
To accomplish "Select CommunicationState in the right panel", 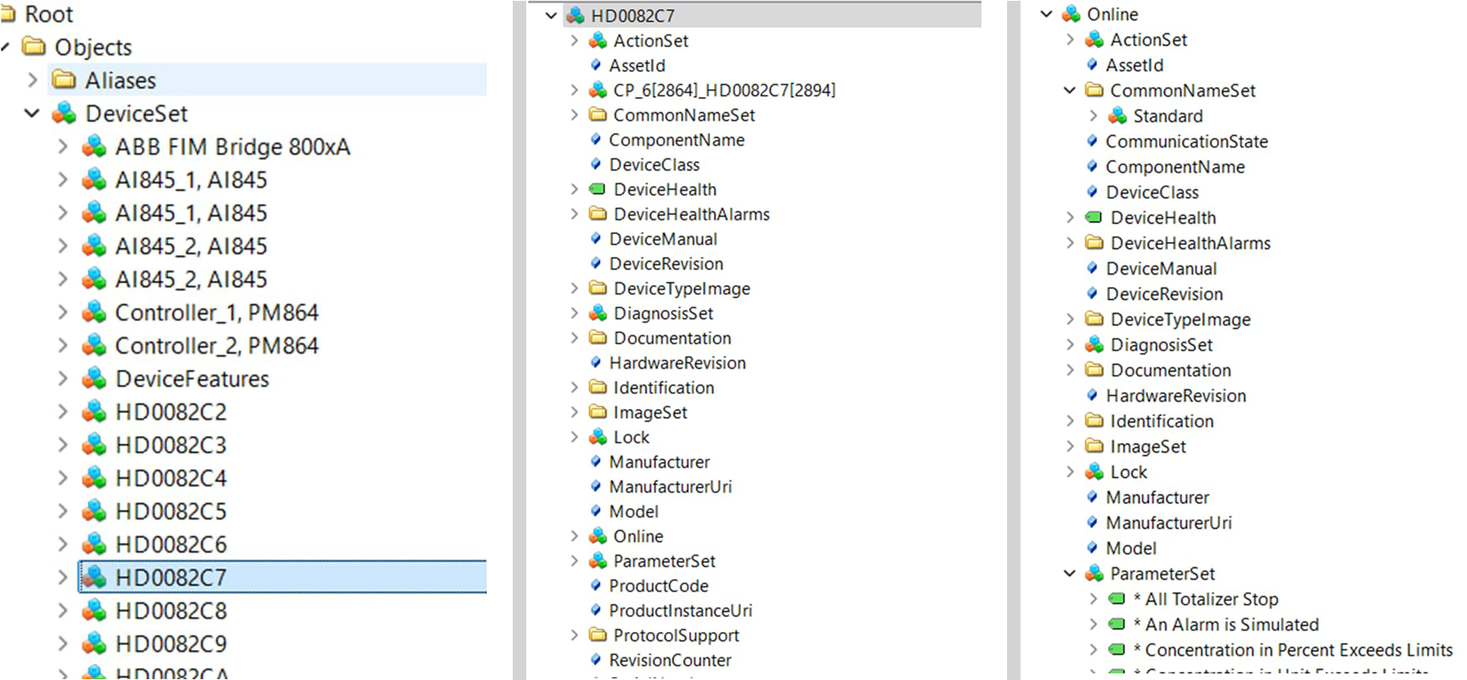I will coord(1186,142).
